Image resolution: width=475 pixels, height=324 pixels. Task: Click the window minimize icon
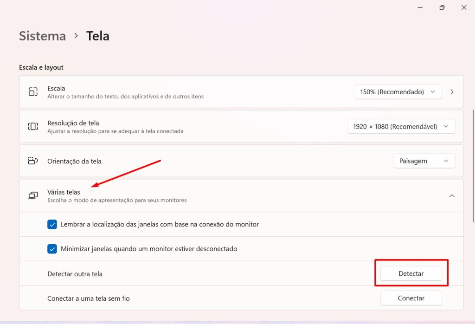point(420,7)
